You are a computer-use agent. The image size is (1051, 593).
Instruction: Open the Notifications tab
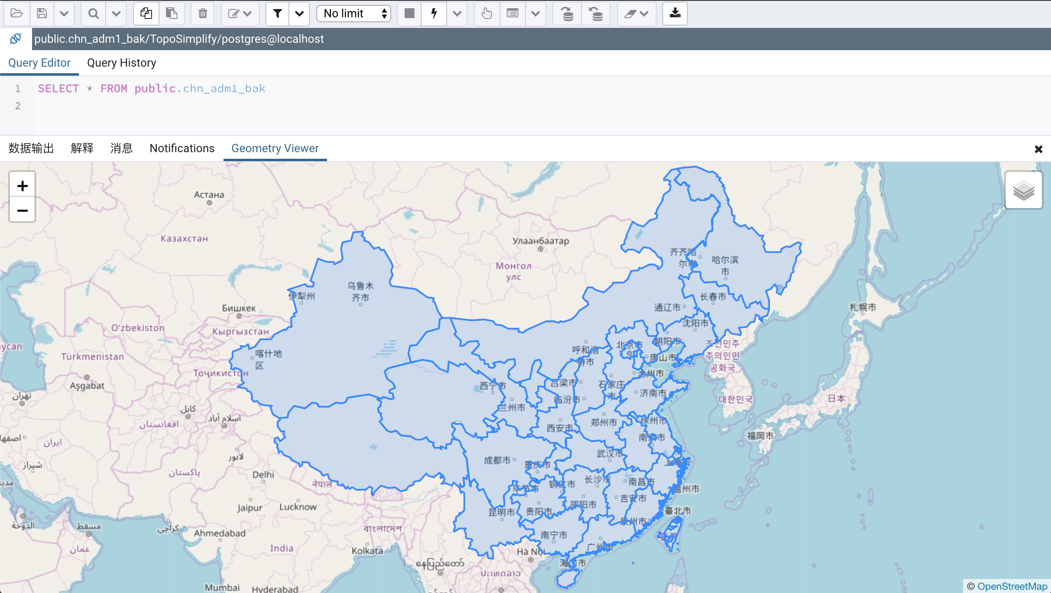(x=182, y=148)
